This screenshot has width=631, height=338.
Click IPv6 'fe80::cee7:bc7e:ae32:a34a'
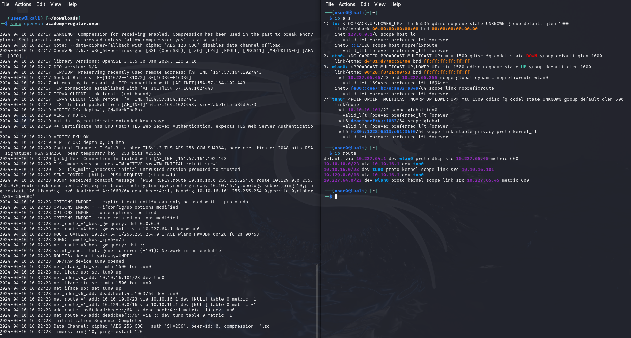[x=385, y=88]
